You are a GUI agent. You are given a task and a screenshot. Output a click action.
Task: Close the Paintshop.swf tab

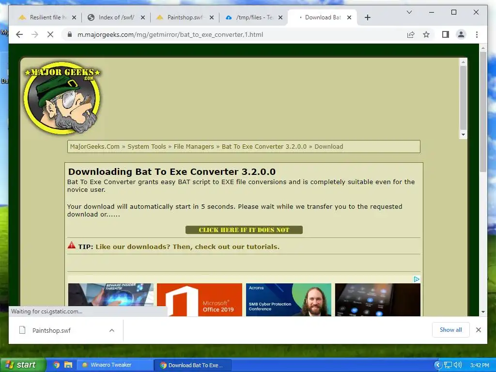212,17
